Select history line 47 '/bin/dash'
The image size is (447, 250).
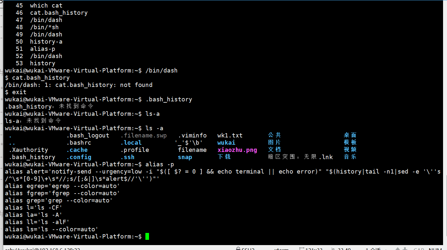point(39,20)
